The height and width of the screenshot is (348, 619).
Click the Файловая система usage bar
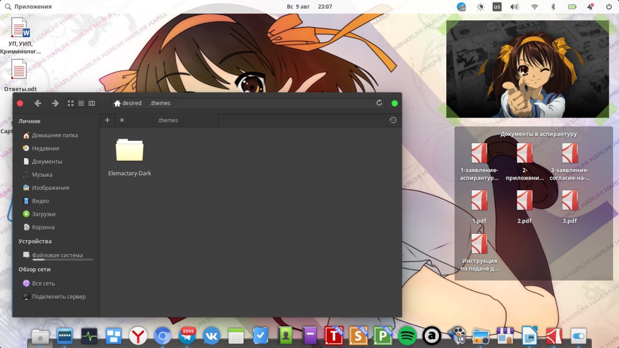tap(62, 260)
